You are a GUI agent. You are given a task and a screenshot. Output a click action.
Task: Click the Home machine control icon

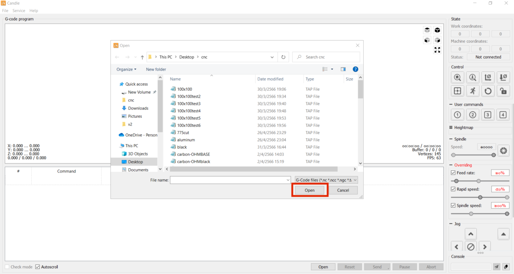458,77
